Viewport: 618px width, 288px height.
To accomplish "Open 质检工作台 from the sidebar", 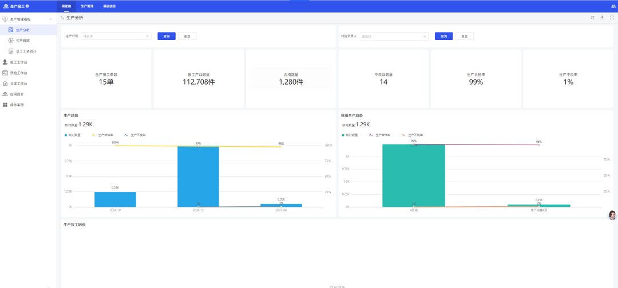I will click(x=29, y=73).
